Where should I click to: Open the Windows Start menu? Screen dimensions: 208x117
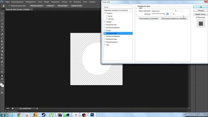(x=3, y=115)
